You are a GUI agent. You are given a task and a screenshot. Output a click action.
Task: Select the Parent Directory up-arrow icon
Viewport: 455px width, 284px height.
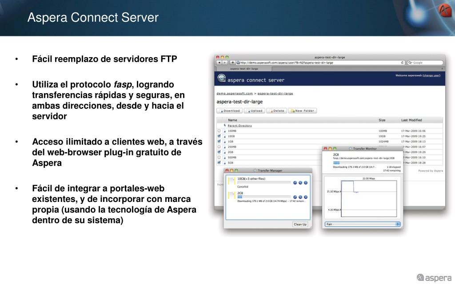pyautogui.click(x=224, y=126)
